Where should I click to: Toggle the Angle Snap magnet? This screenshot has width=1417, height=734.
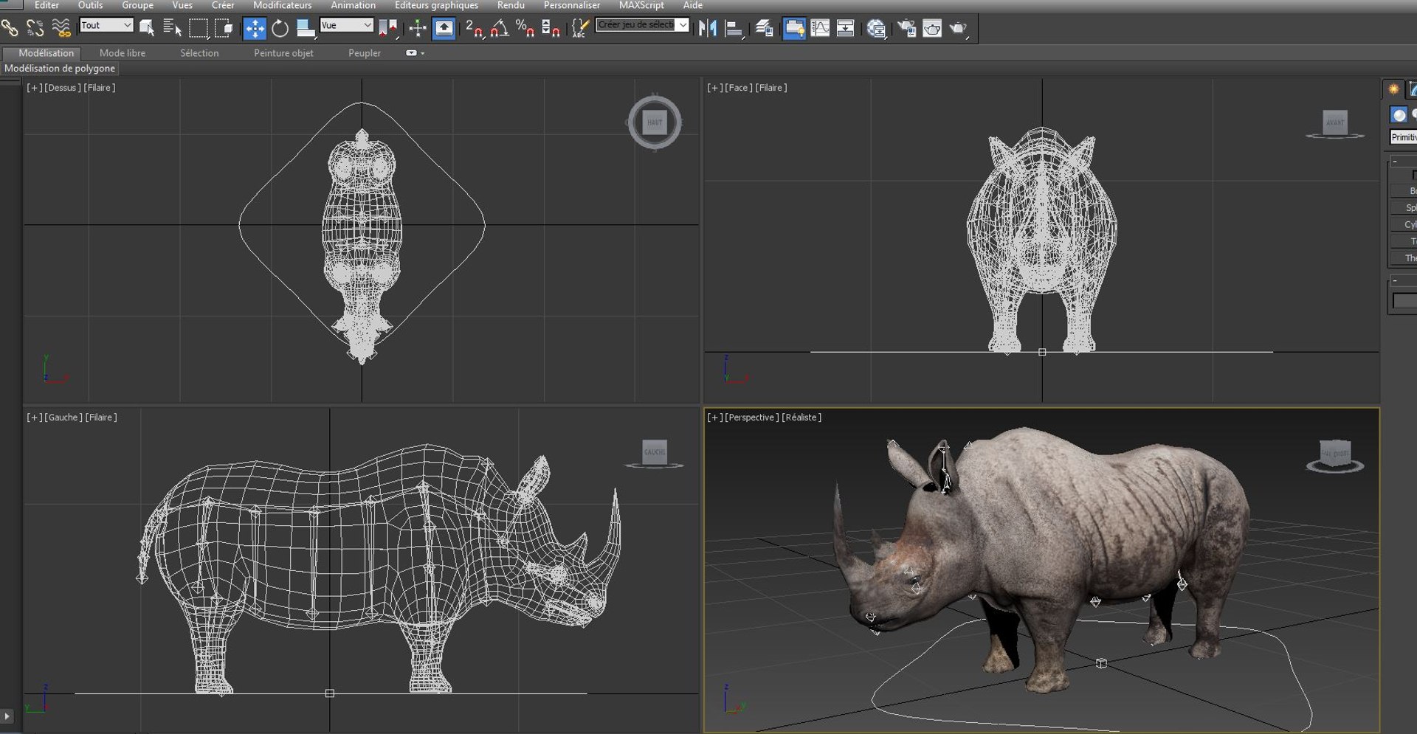pos(500,28)
